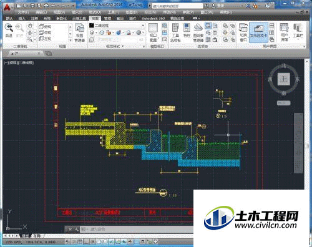The height and width of the screenshot is (247, 312).
Task: Select the Pan hand tool
Action: [30, 26]
